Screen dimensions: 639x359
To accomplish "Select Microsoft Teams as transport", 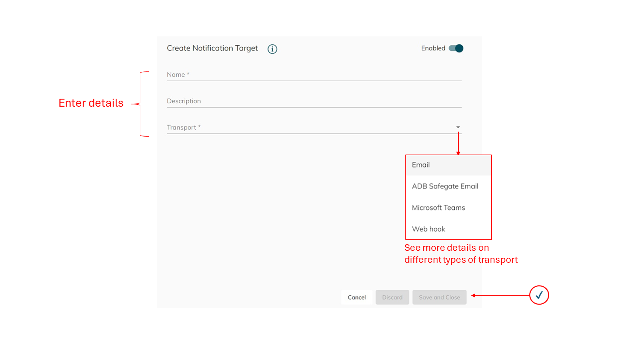I will tap(438, 207).
